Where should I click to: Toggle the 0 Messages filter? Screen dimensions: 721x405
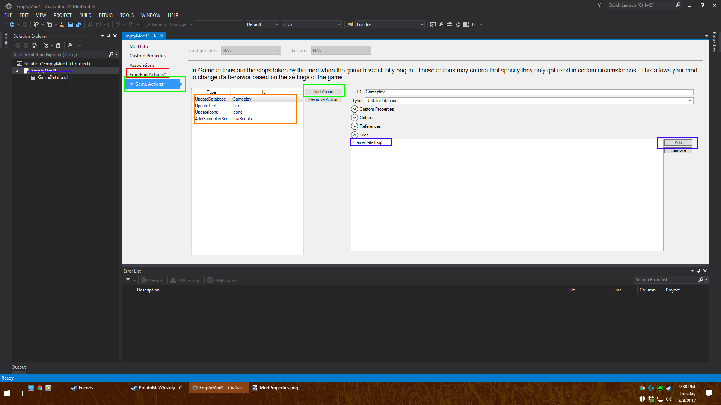pos(222,280)
